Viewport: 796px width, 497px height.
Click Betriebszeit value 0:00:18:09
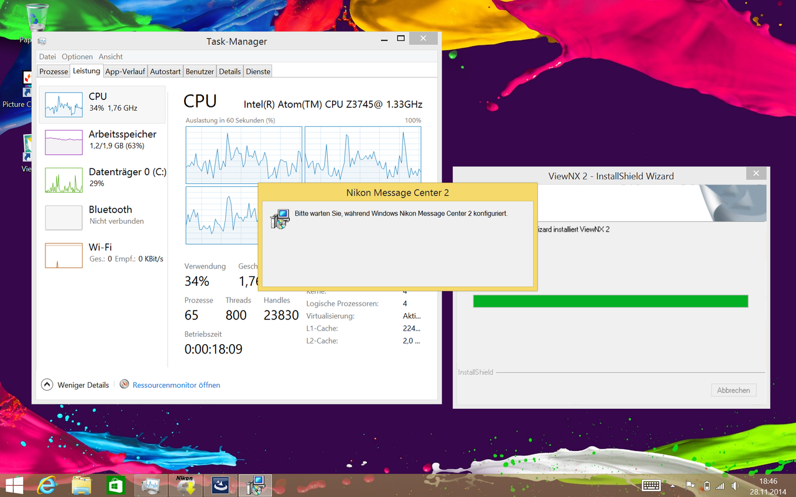click(213, 349)
